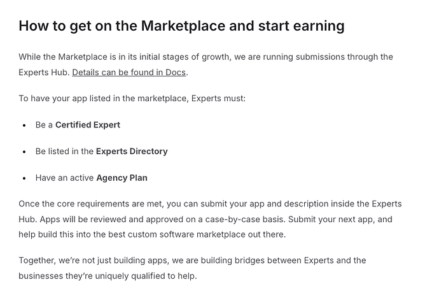The width and height of the screenshot is (439, 298).
Task: Click "help build this into the best" line
Action: [152, 234]
